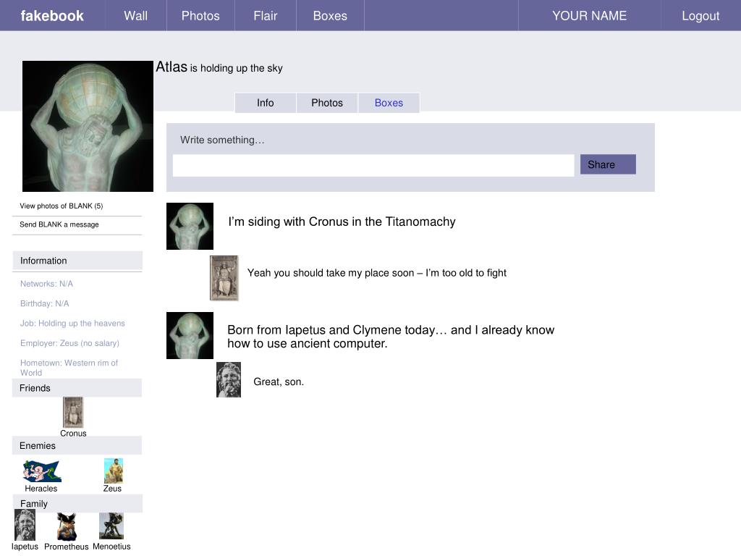Click the Zeus enemy thumbnail
The image size is (741, 556).
(x=114, y=471)
